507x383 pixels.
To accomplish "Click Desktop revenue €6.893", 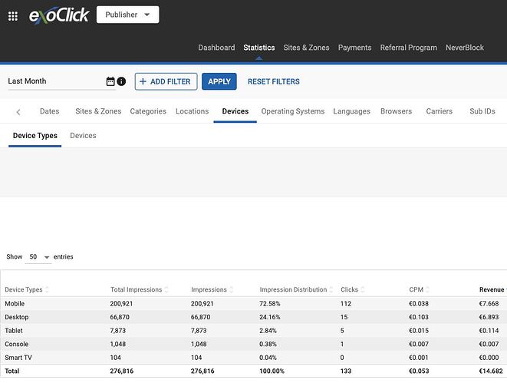I will 489,317.
